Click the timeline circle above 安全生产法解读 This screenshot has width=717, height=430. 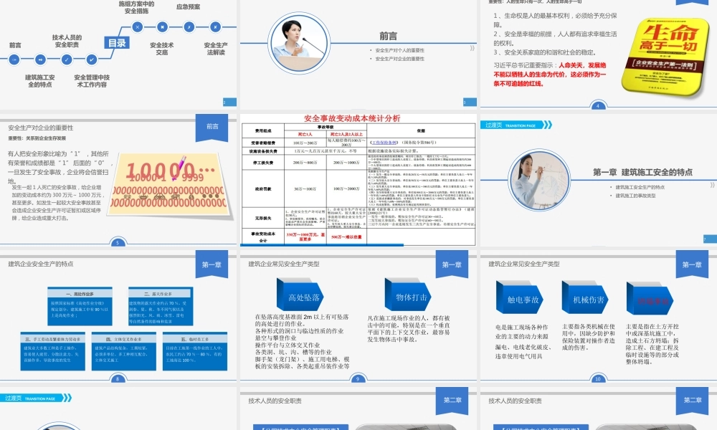point(215,27)
